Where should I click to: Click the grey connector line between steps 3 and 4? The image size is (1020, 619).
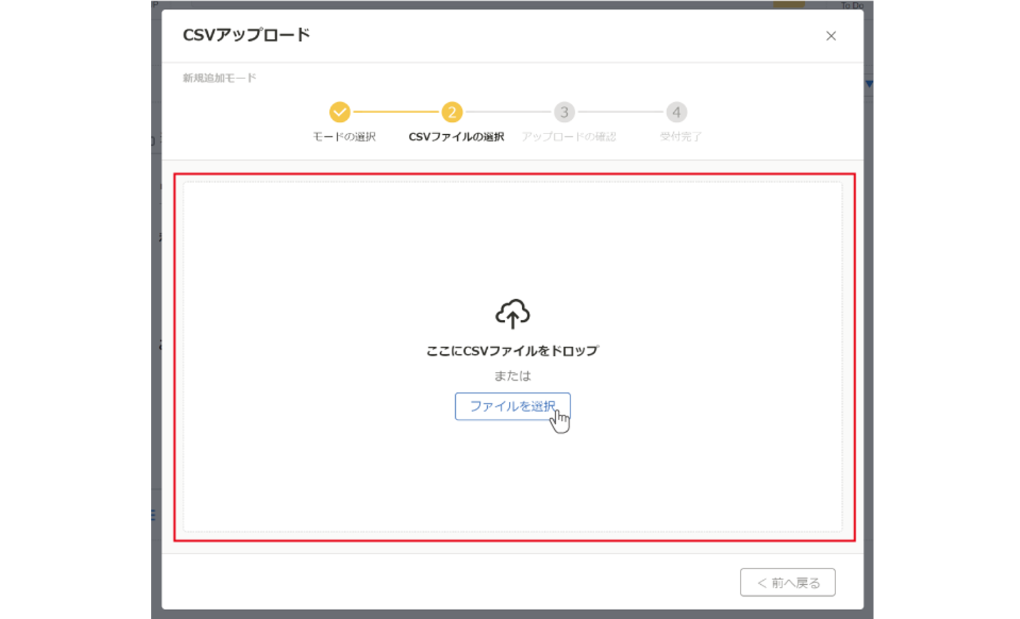(x=620, y=112)
